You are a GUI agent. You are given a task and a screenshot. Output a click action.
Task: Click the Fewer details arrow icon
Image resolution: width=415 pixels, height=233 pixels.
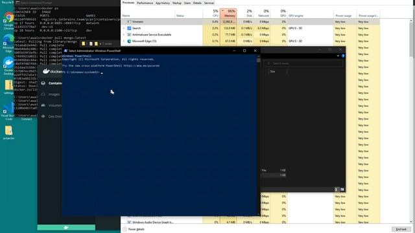pos(124,229)
